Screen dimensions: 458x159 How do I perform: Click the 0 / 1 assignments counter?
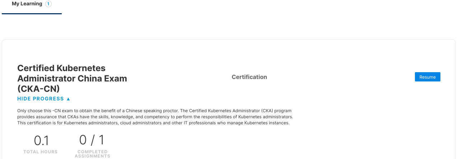point(92,140)
